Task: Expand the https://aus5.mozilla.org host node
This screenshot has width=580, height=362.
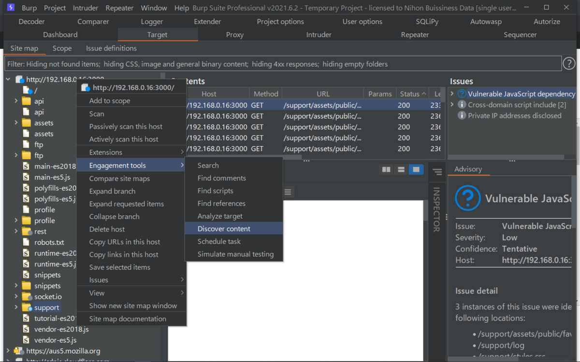Action: point(8,351)
